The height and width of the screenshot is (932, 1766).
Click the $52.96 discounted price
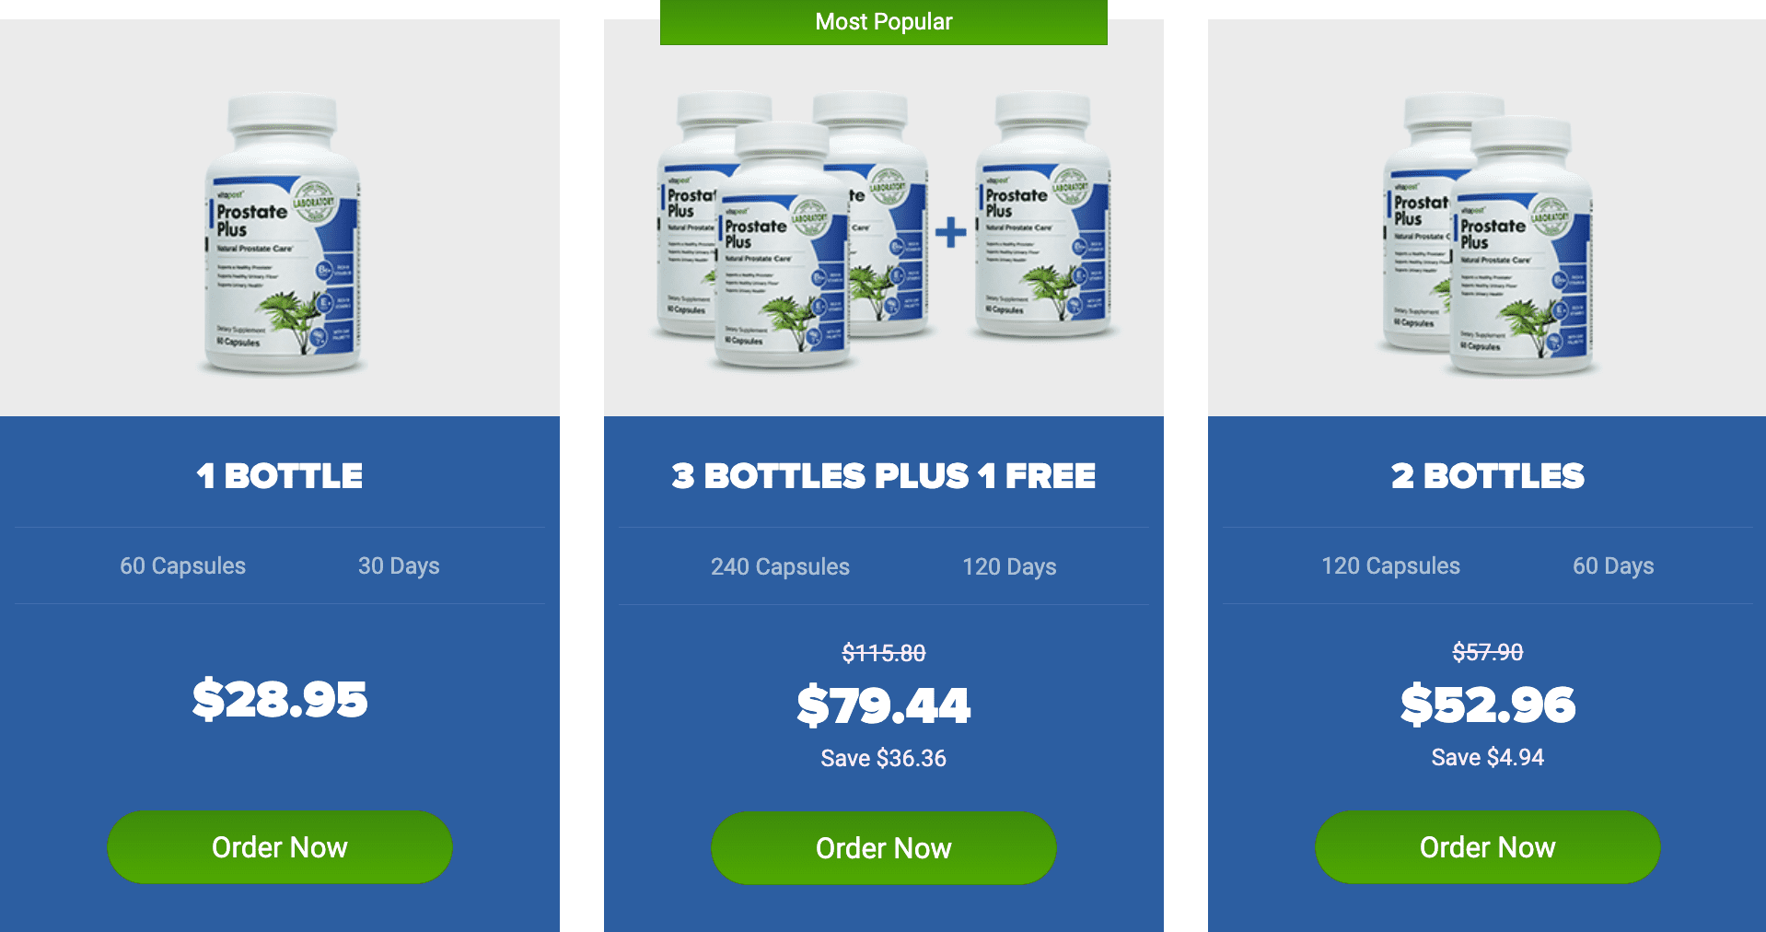(x=1488, y=705)
